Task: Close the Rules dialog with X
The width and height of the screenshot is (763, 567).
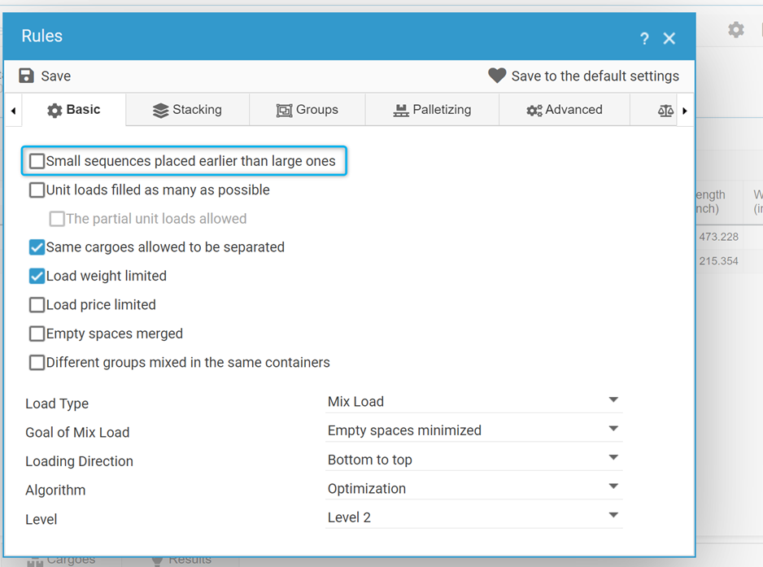Action: click(669, 38)
